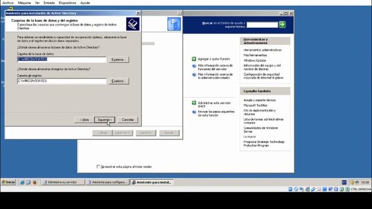Open the Máquina menu
The height and width of the screenshot is (209, 372).
point(24,3)
